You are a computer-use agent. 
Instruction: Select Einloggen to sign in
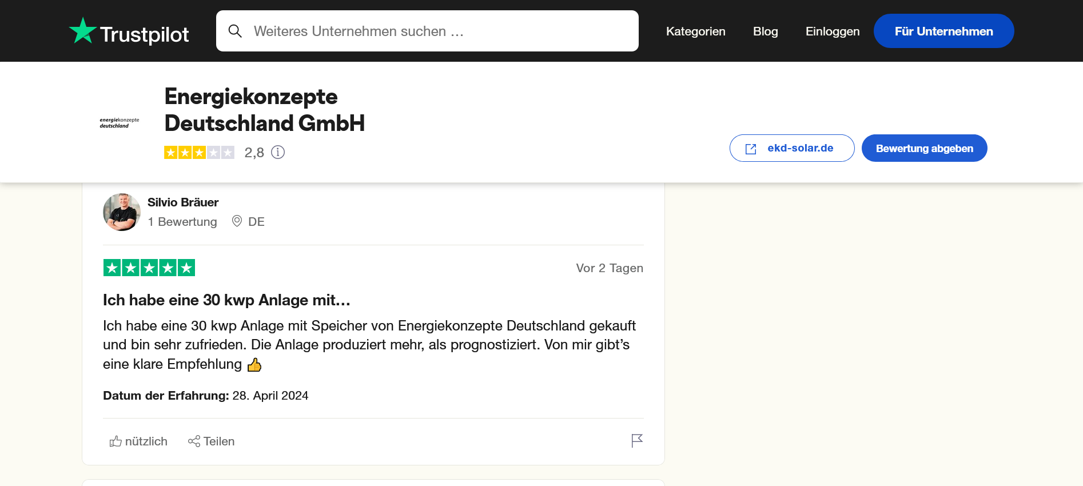pyautogui.click(x=832, y=31)
